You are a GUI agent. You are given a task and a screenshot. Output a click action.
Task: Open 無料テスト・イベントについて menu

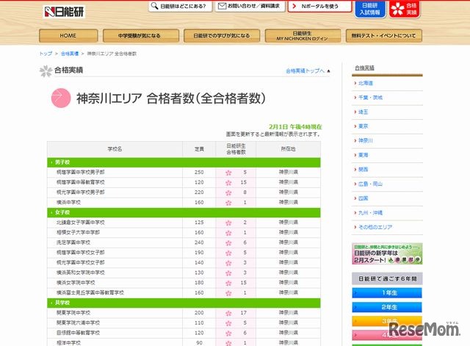tap(383, 36)
